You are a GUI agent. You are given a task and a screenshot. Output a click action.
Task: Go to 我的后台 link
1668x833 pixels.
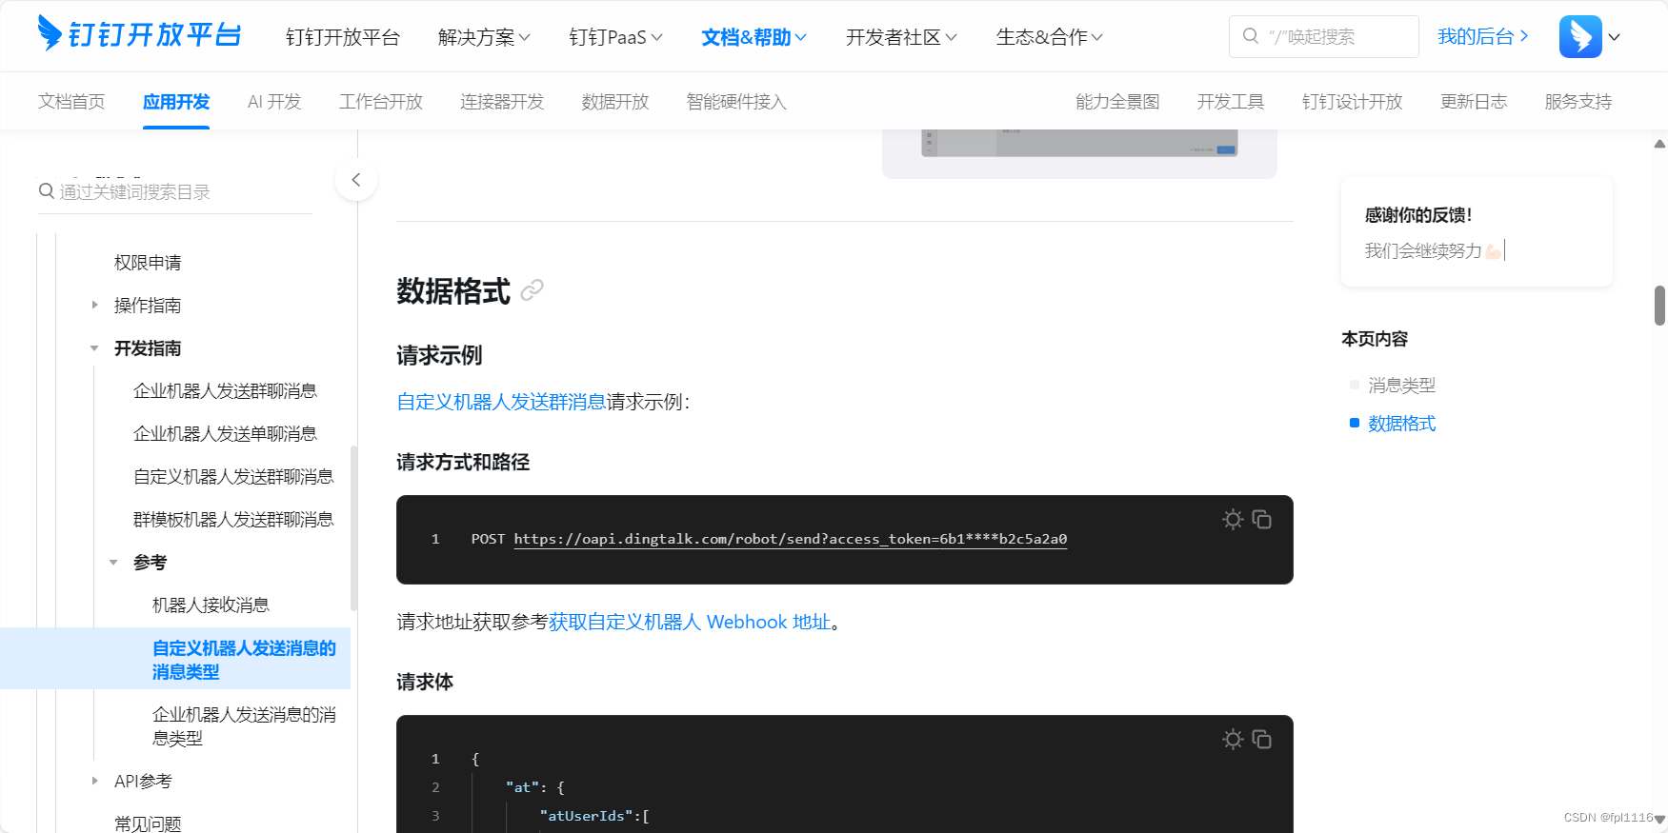point(1482,36)
